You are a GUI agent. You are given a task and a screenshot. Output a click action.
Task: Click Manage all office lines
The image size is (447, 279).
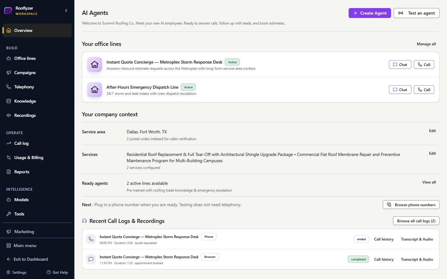click(x=426, y=44)
